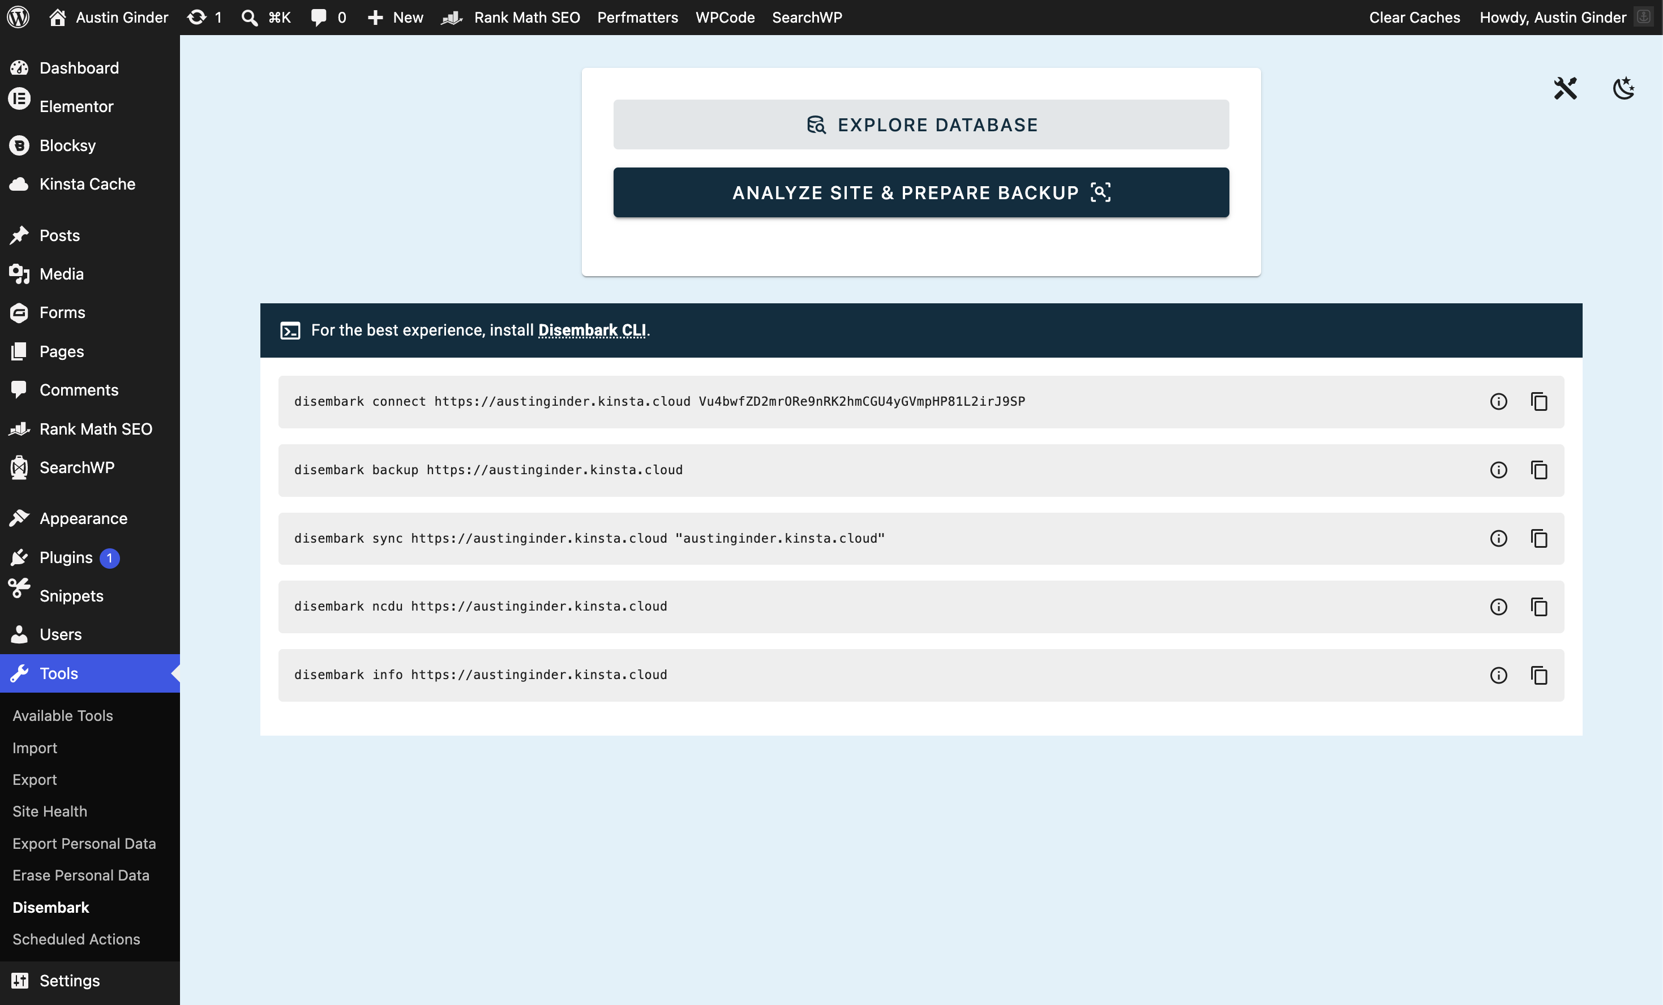This screenshot has width=1663, height=1005.
Task: Select Disembark in Tools submenu
Action: pyautogui.click(x=50, y=907)
